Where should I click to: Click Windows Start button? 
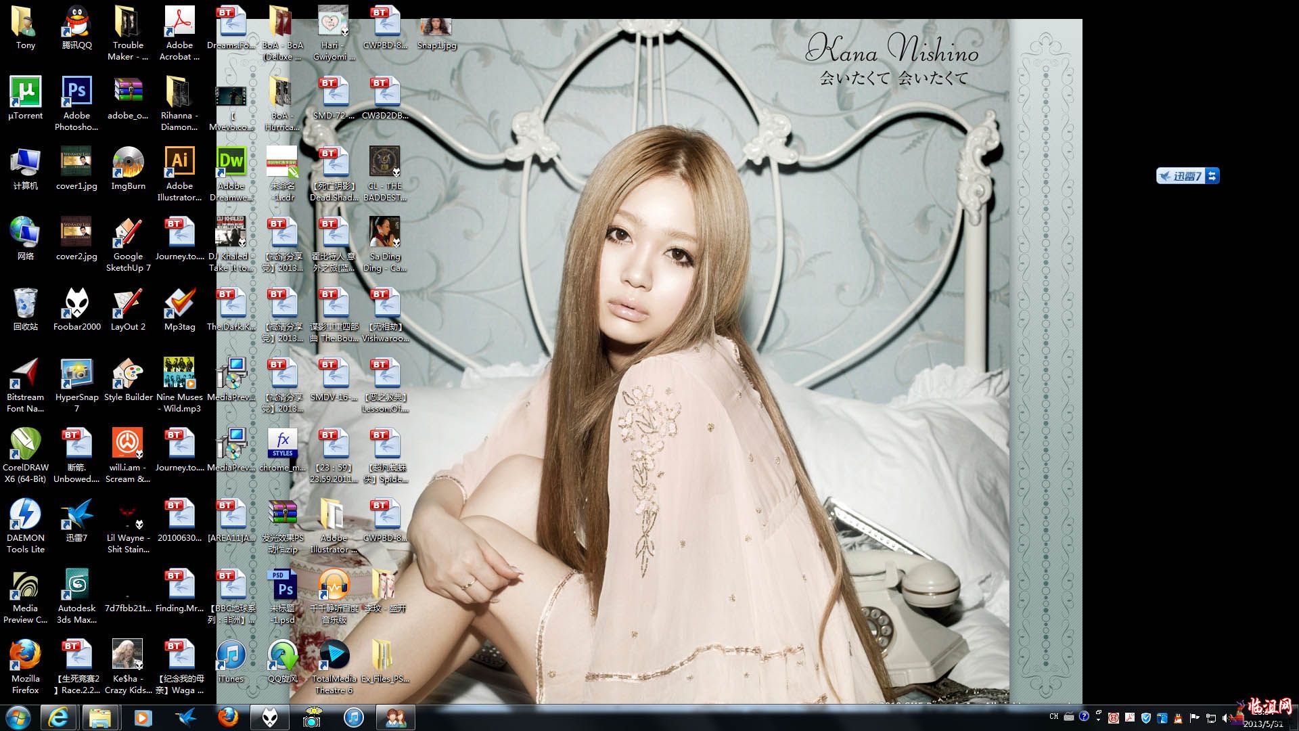[x=18, y=717]
